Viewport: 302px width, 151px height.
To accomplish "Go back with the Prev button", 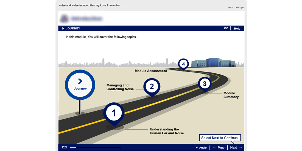I will point(221,147).
